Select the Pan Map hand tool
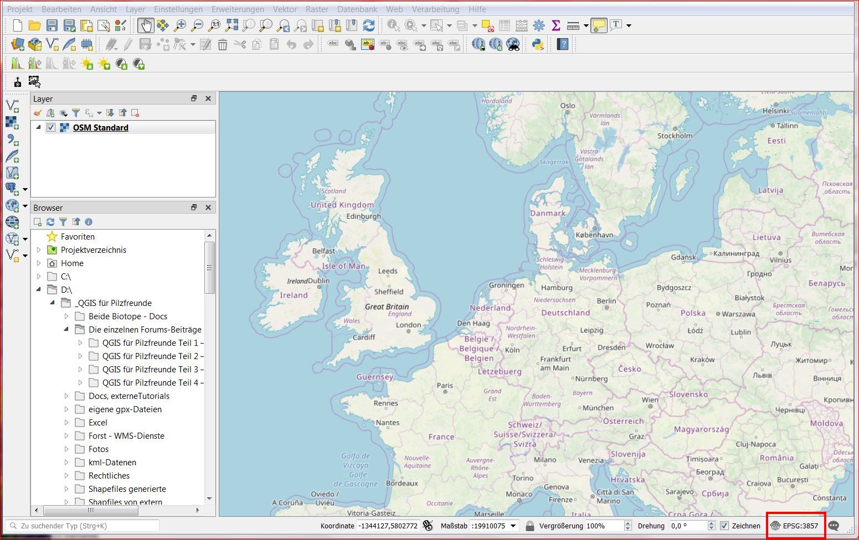Screen dimensions: 859x540 pos(146,25)
